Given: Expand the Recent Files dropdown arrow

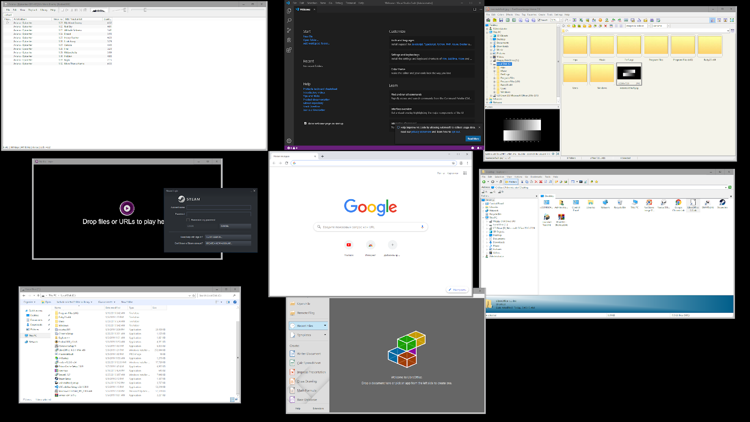Looking at the screenshot, I should coord(325,325).
